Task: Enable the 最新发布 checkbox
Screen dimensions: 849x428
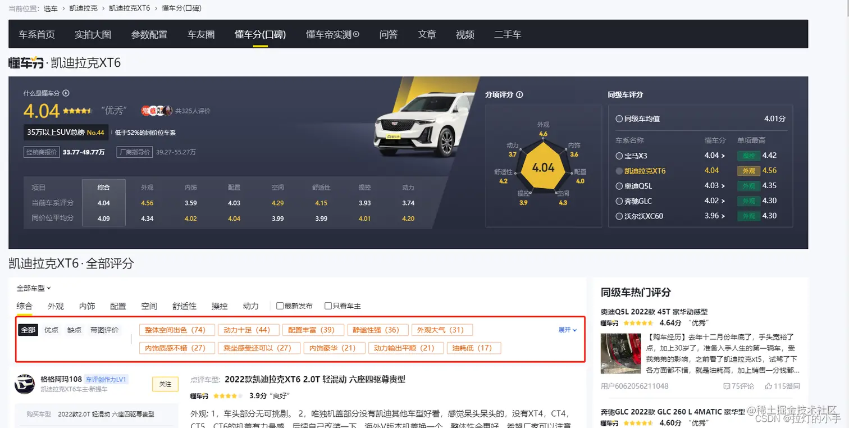Action: [280, 306]
